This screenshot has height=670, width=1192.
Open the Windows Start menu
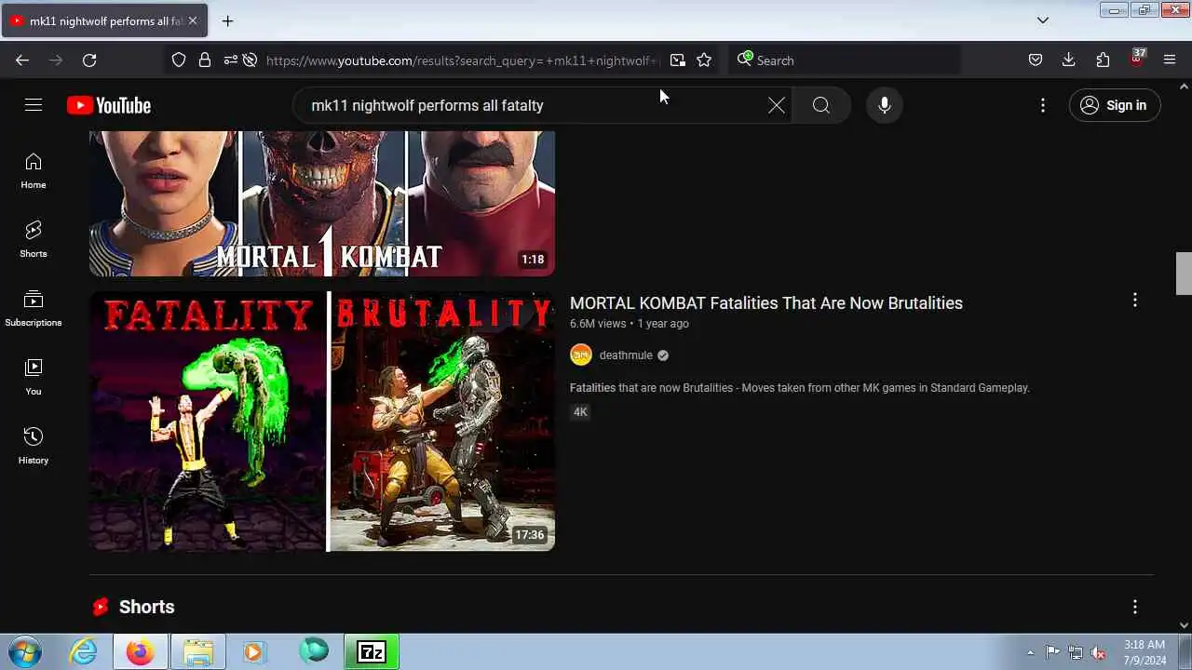click(x=25, y=651)
